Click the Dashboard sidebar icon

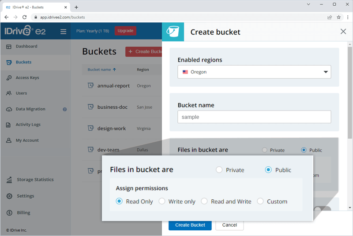click(x=9, y=47)
